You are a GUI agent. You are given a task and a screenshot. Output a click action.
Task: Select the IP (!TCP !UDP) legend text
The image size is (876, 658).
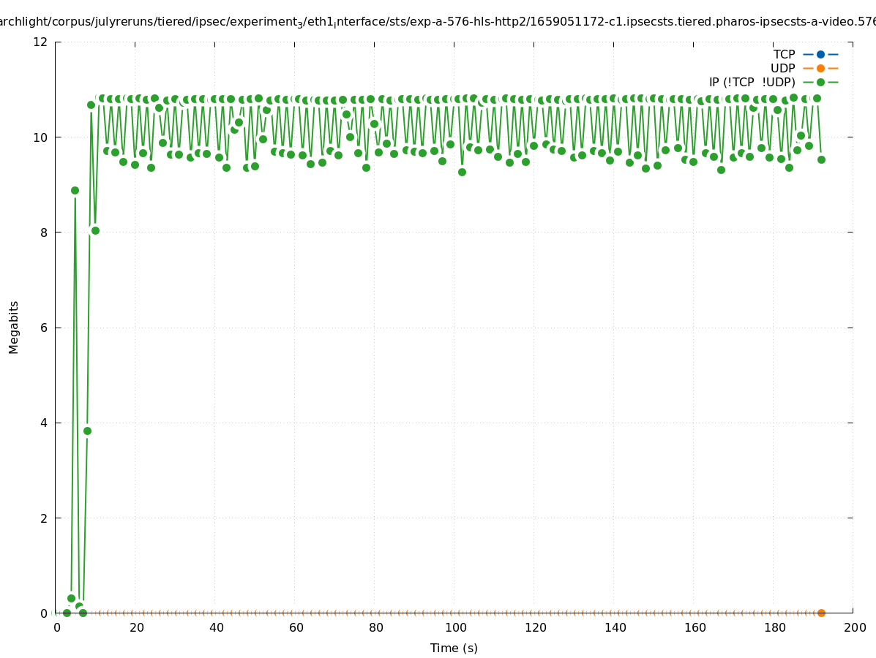coord(752,83)
